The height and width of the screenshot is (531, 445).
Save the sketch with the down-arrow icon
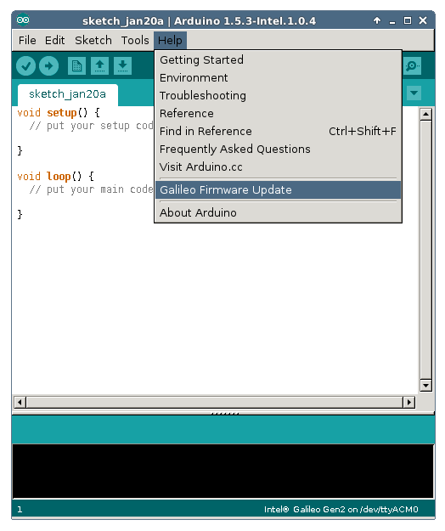pyautogui.click(x=122, y=65)
